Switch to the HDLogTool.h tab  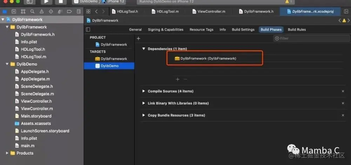pyautogui.click(x=125, y=12)
